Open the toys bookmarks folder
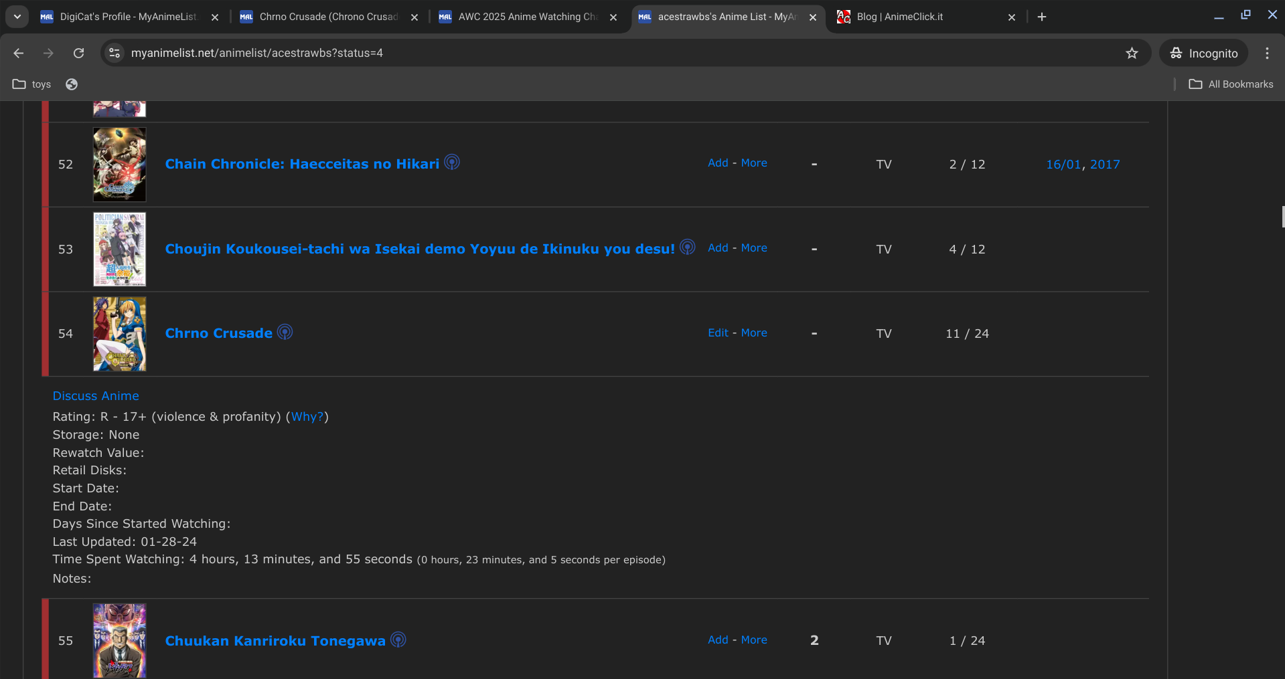Image resolution: width=1285 pixels, height=679 pixels. [32, 84]
